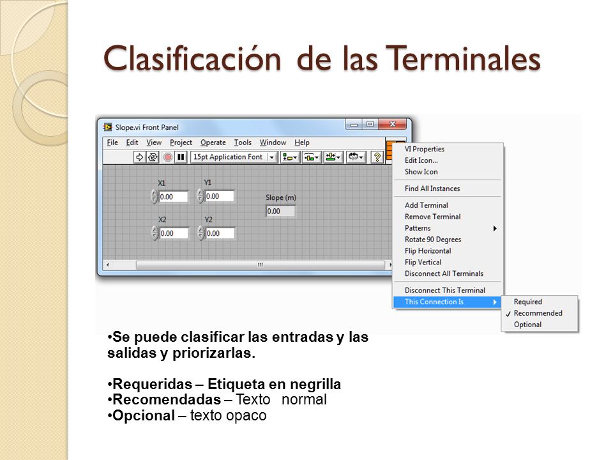Choose Remove Terminal menu entry
Viewport: 613px width, 460px height.
click(447, 217)
